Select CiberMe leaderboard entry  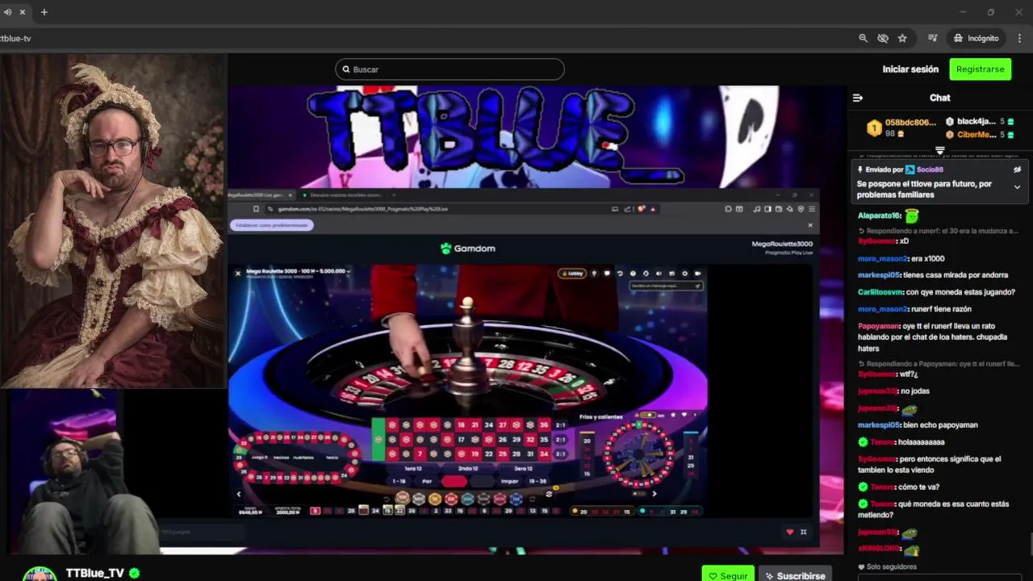(x=980, y=135)
